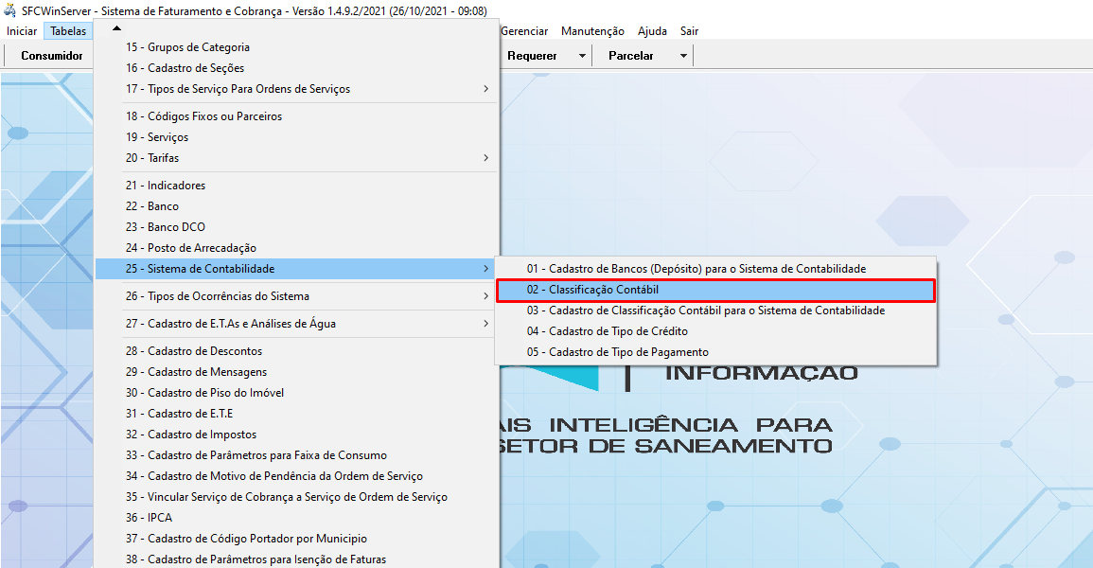Viewport: 1093px width, 568px height.
Task: Choose 04 - Cadastro de Tipo de Crédito
Action: tap(607, 331)
